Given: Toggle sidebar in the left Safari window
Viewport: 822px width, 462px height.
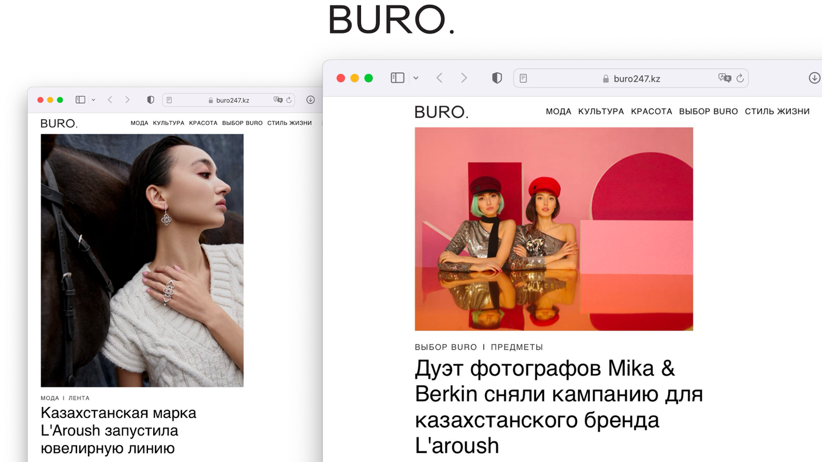Looking at the screenshot, I should tap(80, 100).
